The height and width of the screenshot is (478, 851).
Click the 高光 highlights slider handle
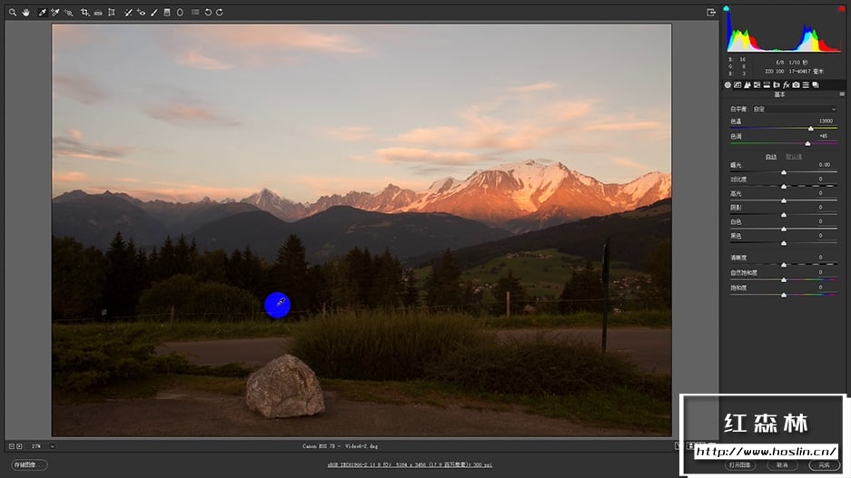(x=784, y=200)
